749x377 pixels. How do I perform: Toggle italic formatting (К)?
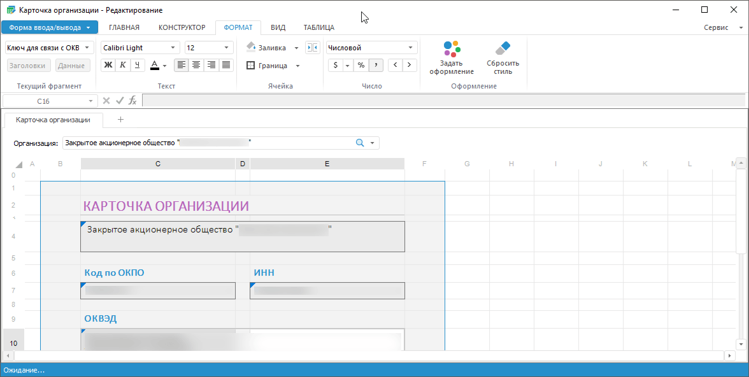[123, 65]
